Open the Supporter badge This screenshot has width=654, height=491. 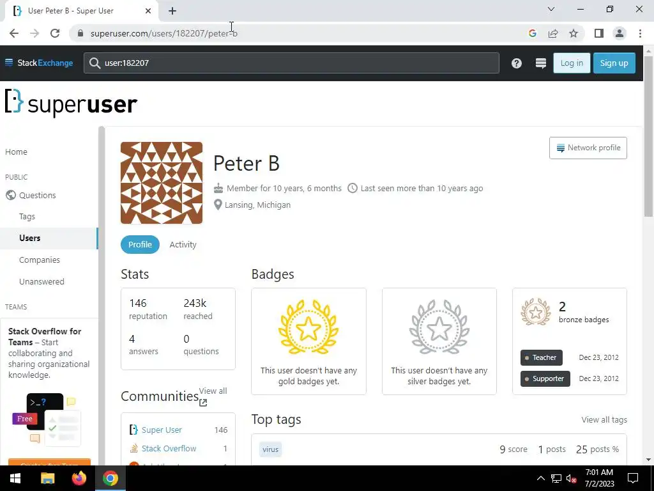(x=545, y=379)
